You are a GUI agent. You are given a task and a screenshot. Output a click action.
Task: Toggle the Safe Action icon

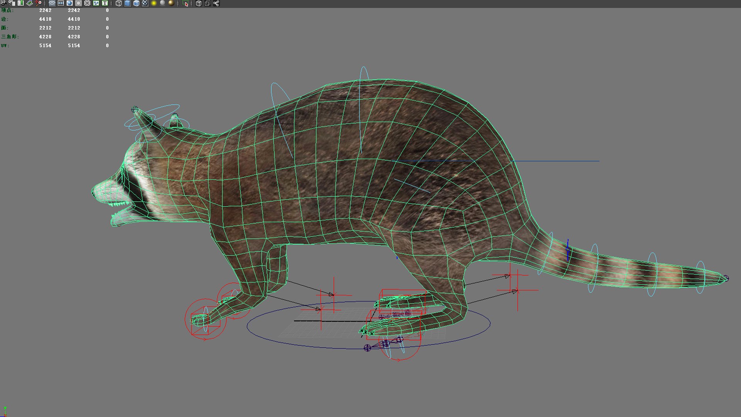(96, 3)
